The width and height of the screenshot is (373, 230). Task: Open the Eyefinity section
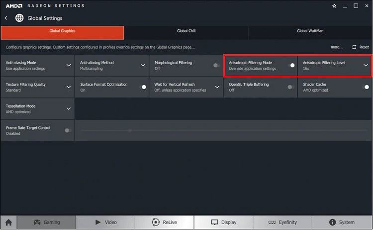pyautogui.click(x=282, y=222)
